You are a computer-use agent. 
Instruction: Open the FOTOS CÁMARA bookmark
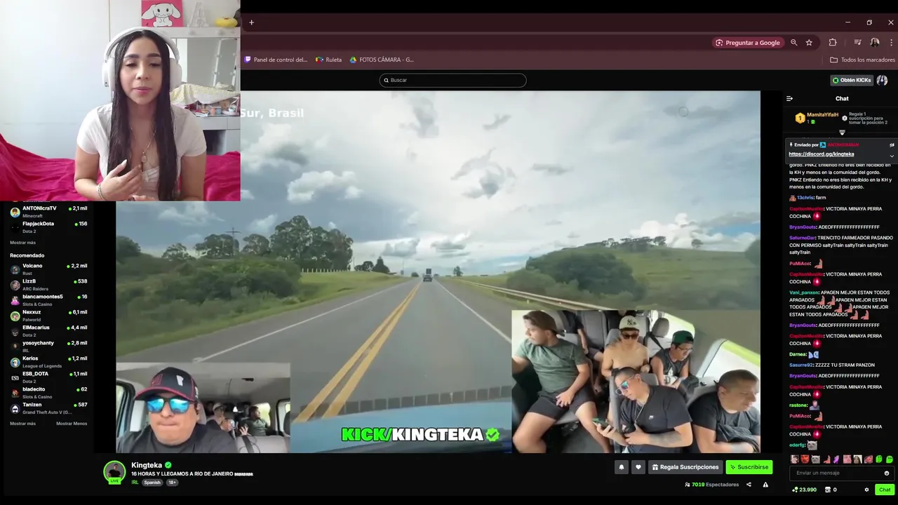(382, 60)
